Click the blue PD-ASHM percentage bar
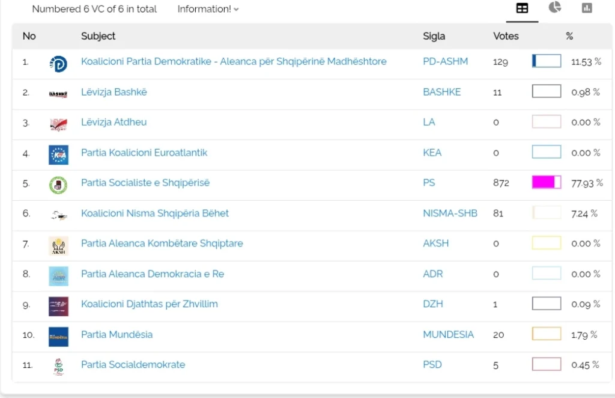 pyautogui.click(x=546, y=61)
